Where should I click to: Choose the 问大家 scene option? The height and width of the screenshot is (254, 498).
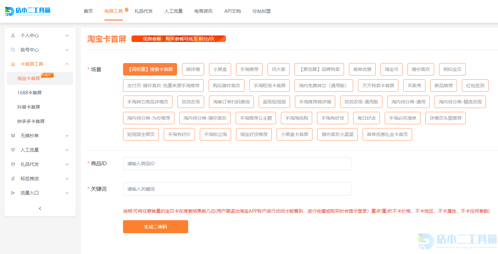279,69
